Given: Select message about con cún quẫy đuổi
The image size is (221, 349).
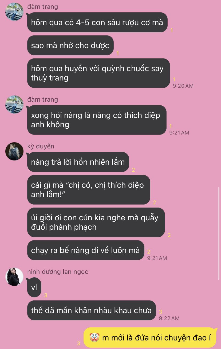Looking at the screenshot, I should pos(96,222).
